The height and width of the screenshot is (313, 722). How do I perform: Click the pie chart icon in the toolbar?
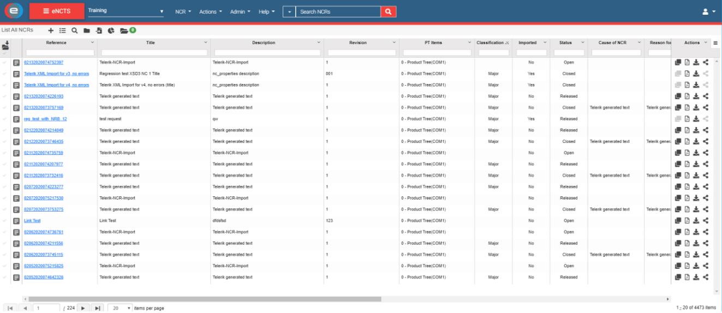click(111, 31)
